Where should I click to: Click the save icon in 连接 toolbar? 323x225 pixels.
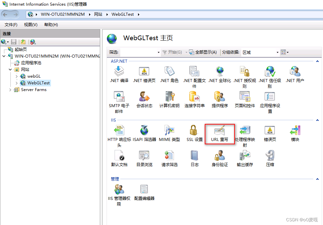(14, 42)
